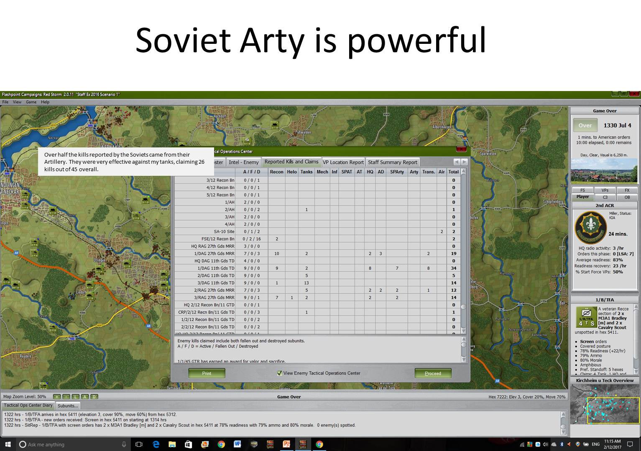Switch to the C3 panel tab
This screenshot has width=641, height=451.
605,197
